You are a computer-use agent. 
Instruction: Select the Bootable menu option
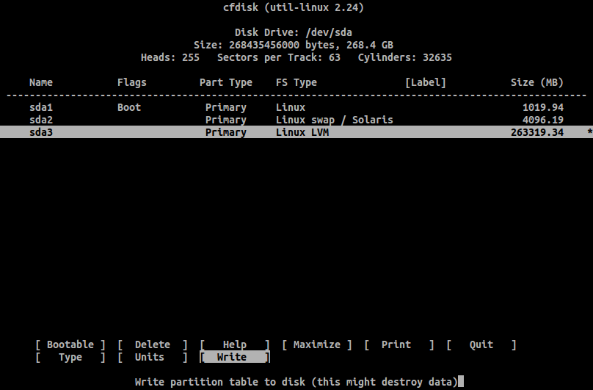[70, 344]
